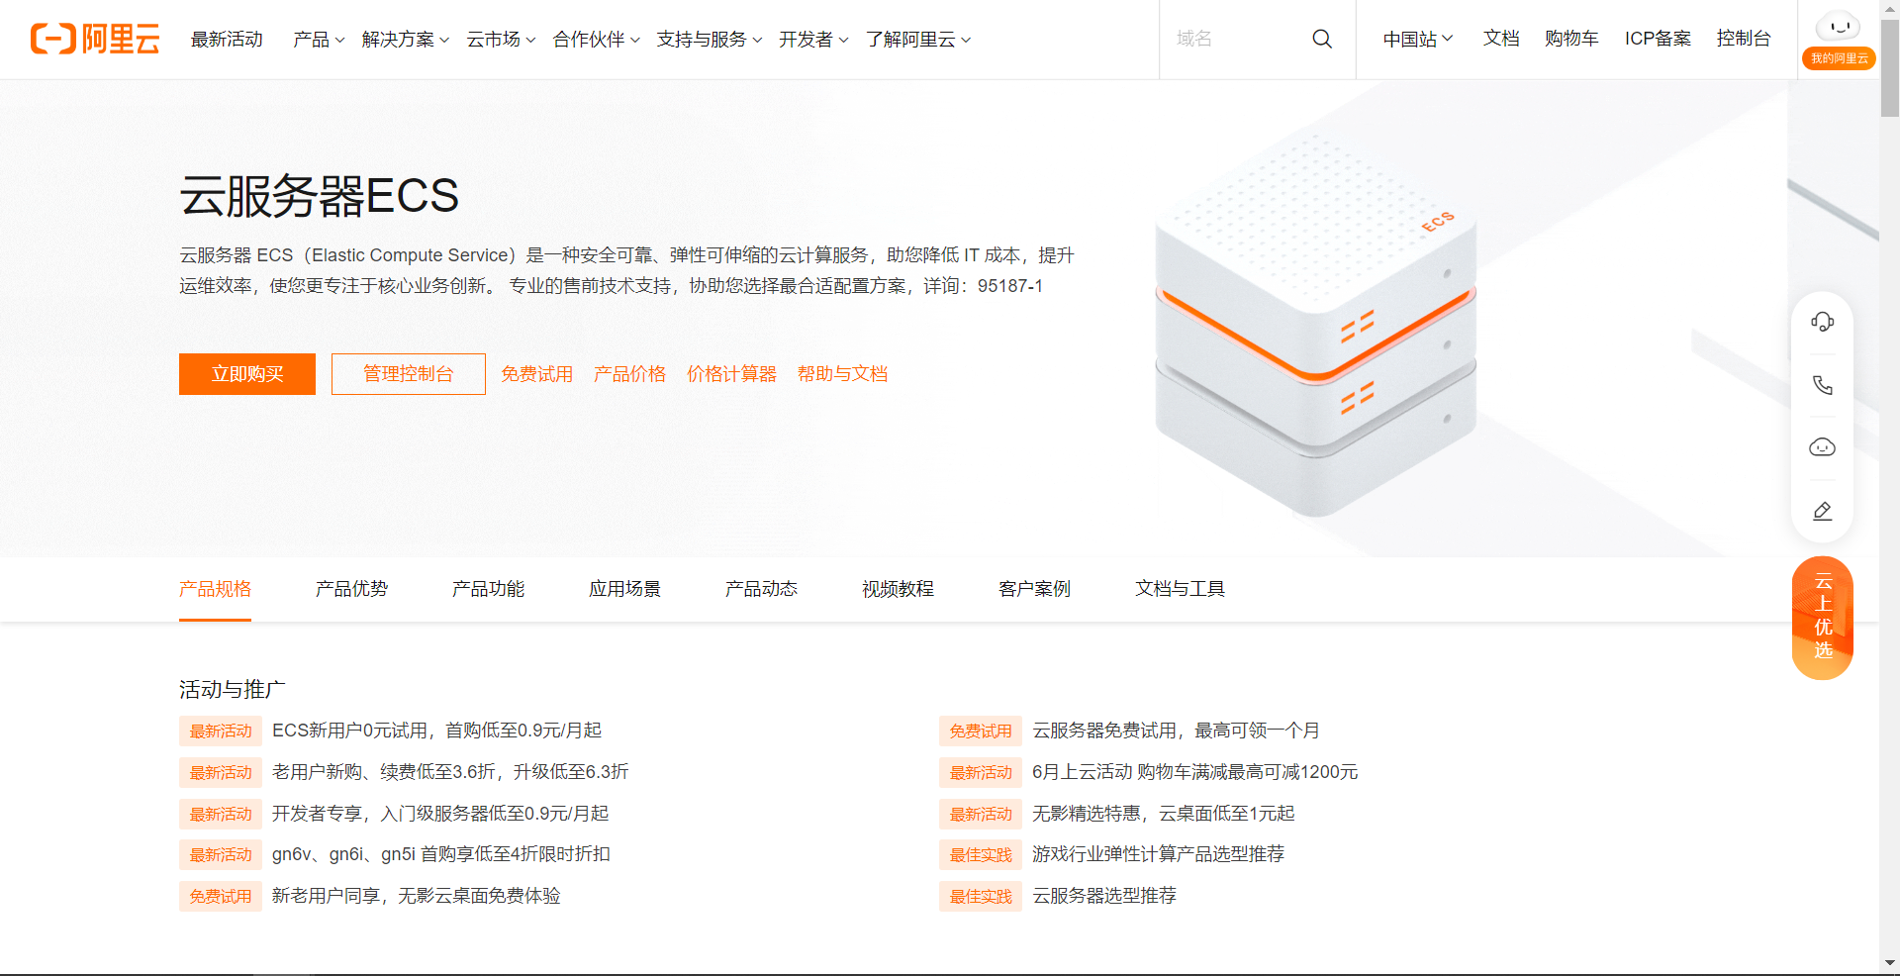Click the 域名 search input field
The width and height of the screenshot is (1900, 976).
tap(1237, 39)
